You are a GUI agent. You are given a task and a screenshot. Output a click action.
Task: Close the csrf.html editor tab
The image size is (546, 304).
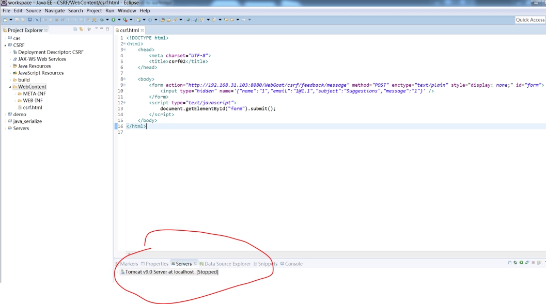point(142,30)
